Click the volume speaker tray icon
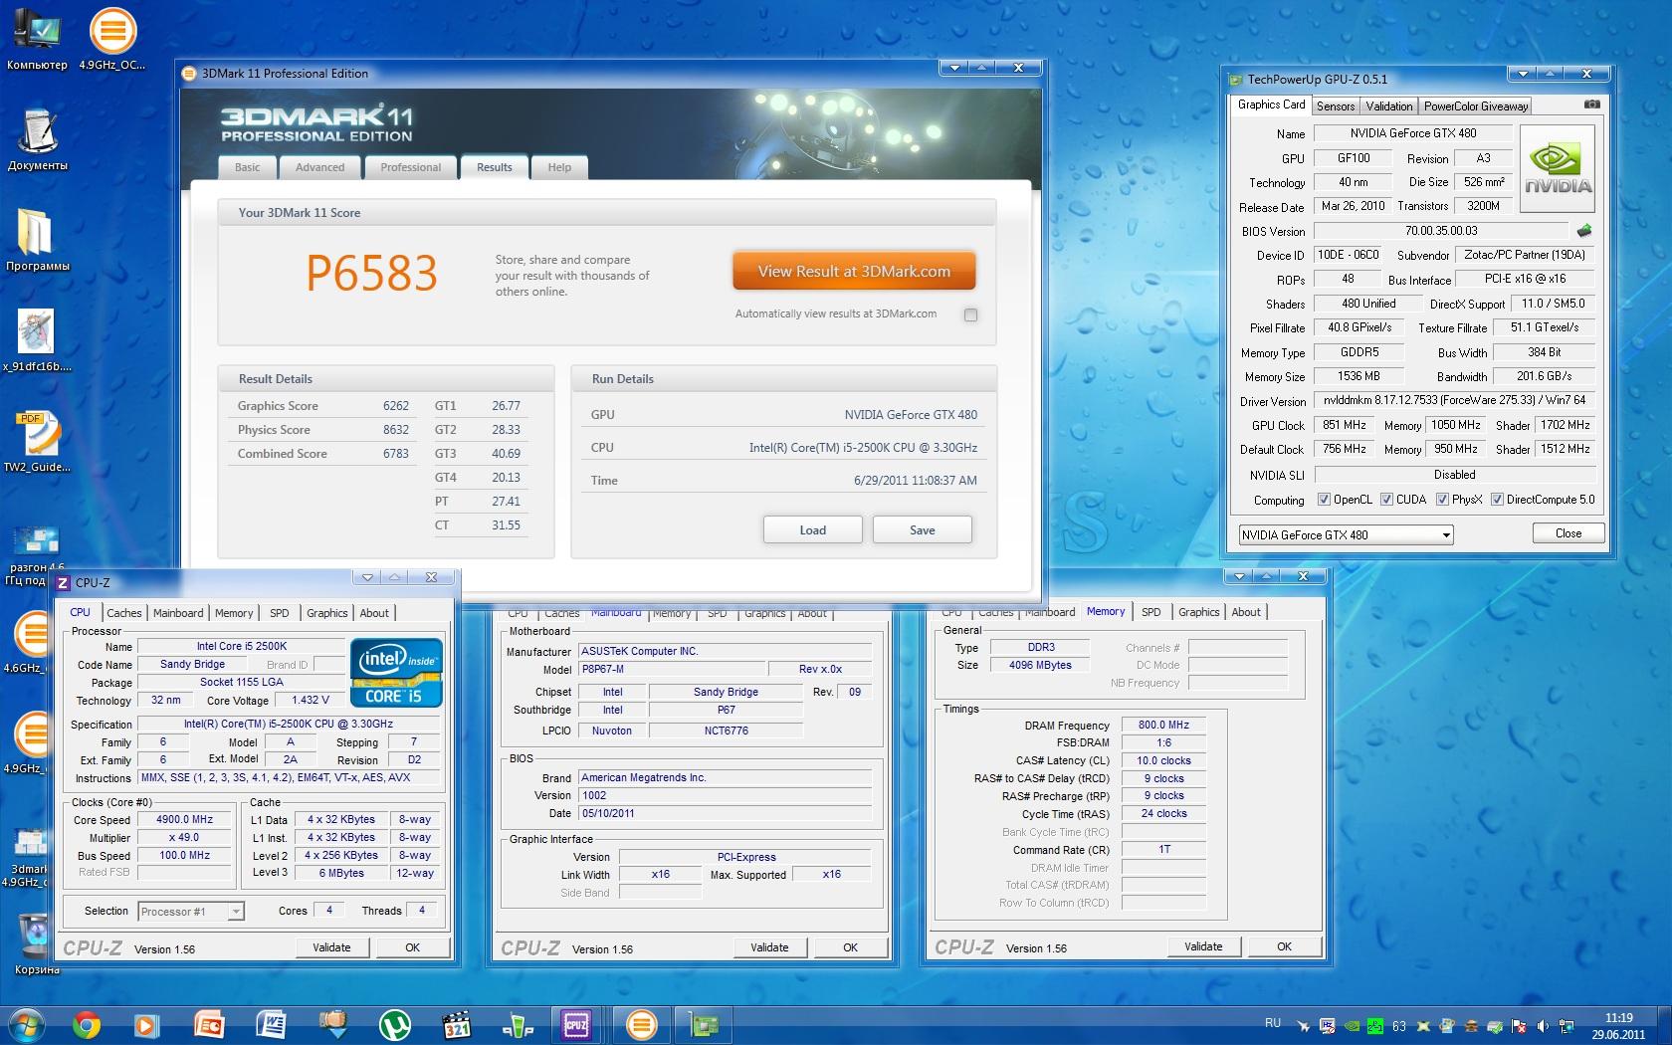The image size is (1672, 1045). [x=1543, y=1025]
